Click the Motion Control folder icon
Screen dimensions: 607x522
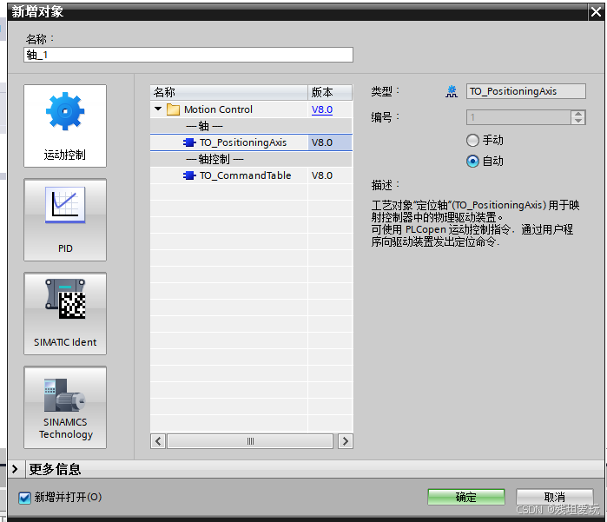pyautogui.click(x=173, y=109)
